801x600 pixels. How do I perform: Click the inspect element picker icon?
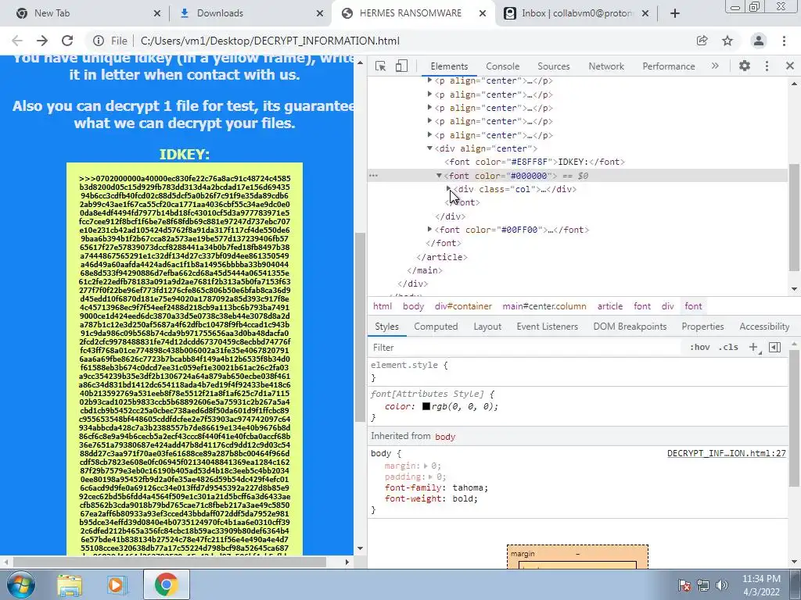coord(380,66)
